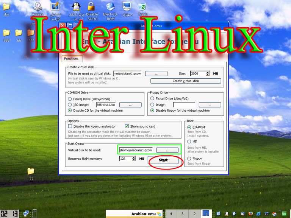This screenshot has height=218, width=291.
Task: Open the computer monitor desktop icon
Action: click(127, 7)
